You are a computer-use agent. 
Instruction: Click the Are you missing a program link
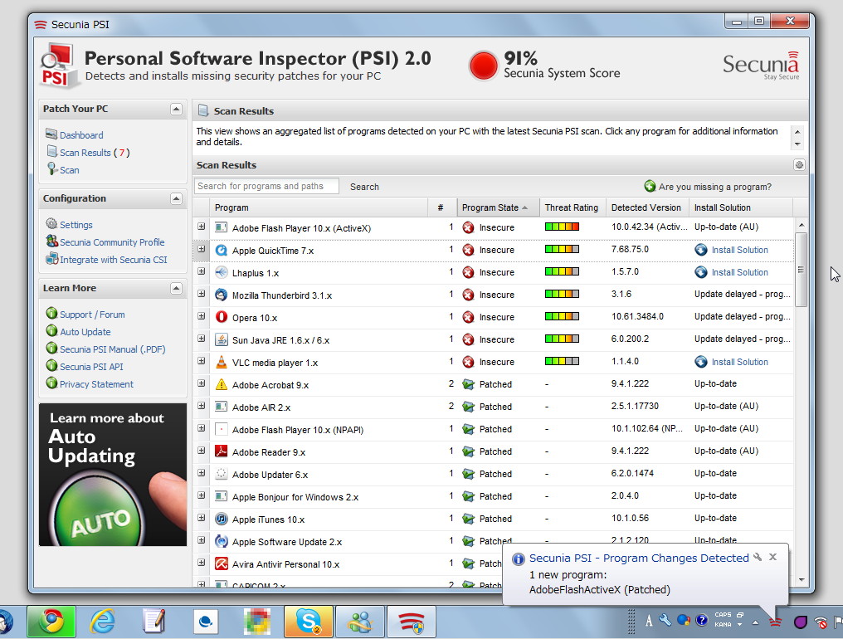point(714,187)
